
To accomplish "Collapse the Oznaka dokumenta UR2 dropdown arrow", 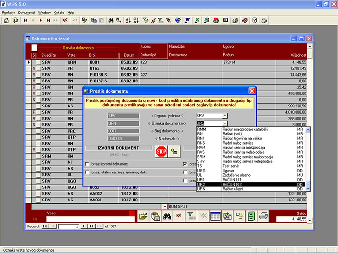I will (x=225, y=124).
